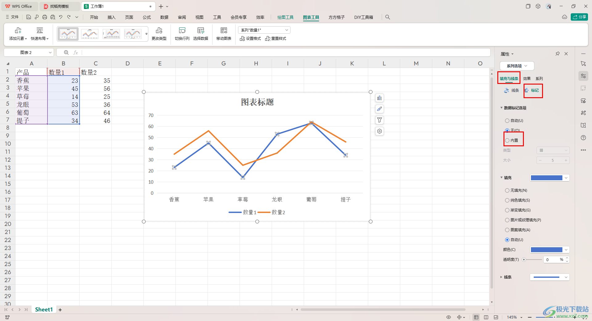
Task: Click the print icon in quick toolbar
Action: (45, 17)
